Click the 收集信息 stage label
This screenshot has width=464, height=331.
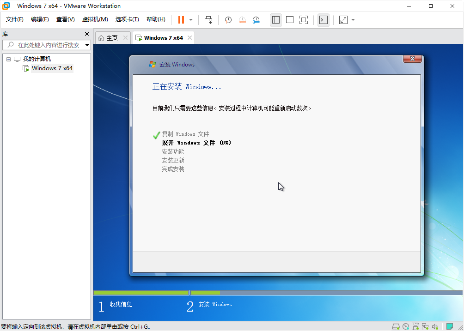pos(121,304)
